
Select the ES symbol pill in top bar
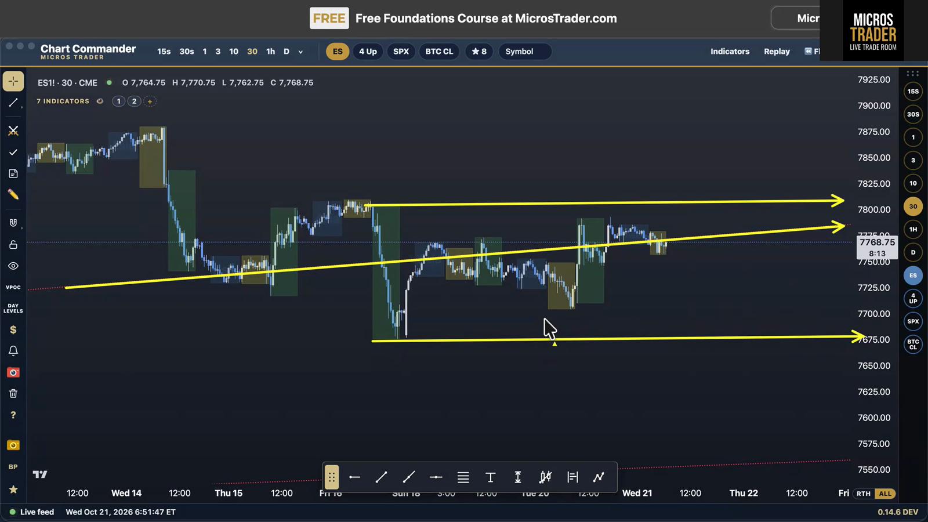[x=338, y=52]
